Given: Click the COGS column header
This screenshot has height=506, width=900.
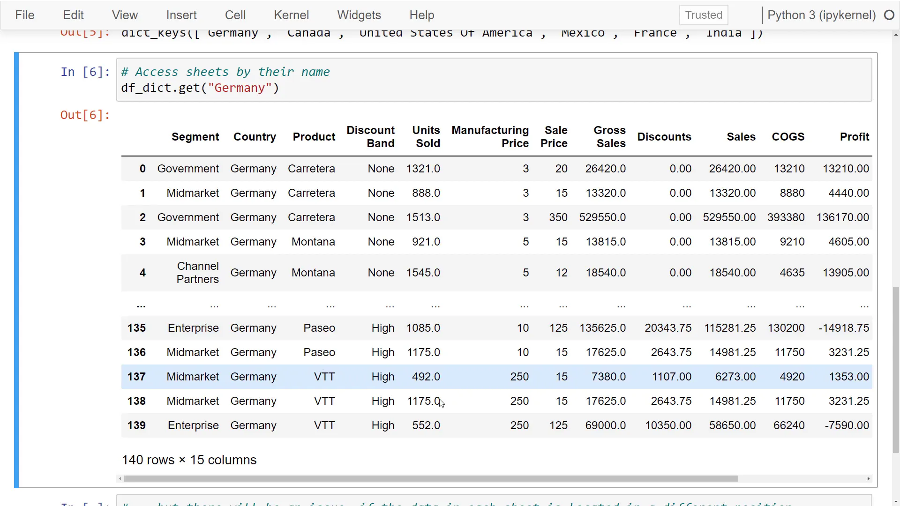Looking at the screenshot, I should click(788, 137).
